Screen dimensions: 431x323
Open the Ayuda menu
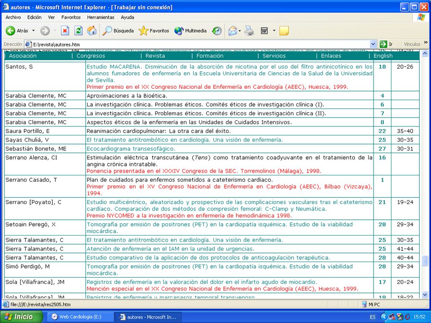pos(128,17)
